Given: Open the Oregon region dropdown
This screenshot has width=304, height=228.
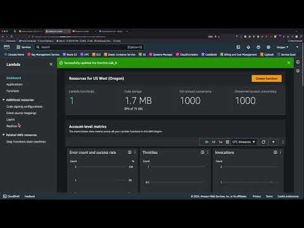Looking at the screenshot, I should [x=282, y=47].
